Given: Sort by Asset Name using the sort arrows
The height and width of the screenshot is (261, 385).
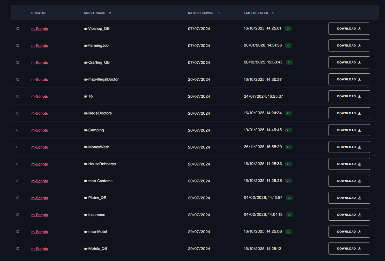Looking at the screenshot, I should [x=110, y=13].
